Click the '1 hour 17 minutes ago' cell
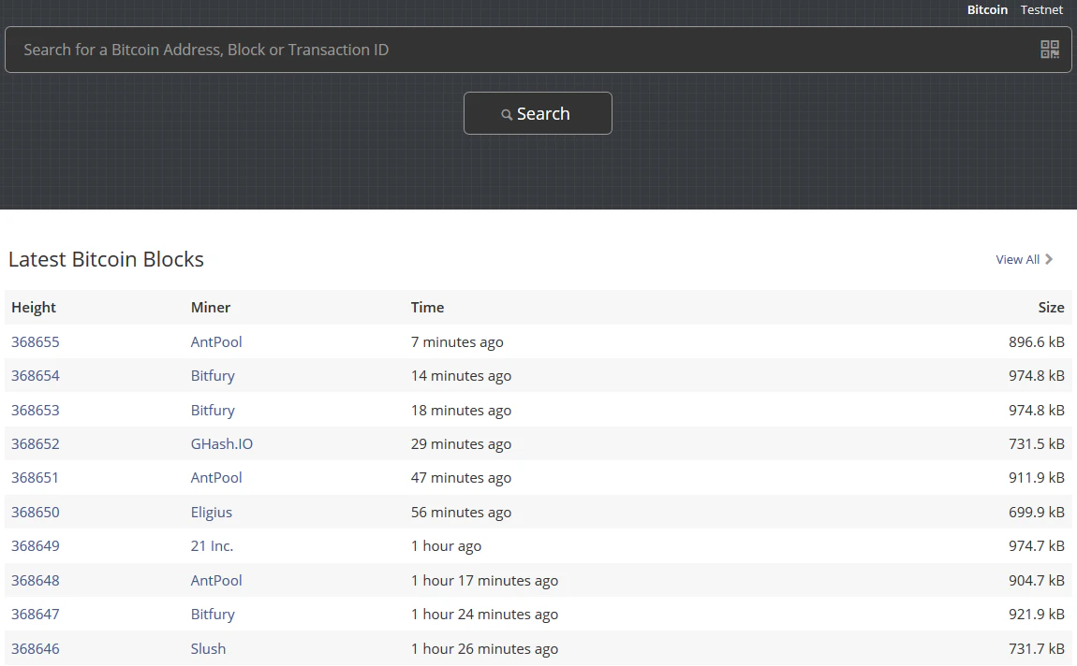Viewport: 1077px width, 666px height. 484,580
